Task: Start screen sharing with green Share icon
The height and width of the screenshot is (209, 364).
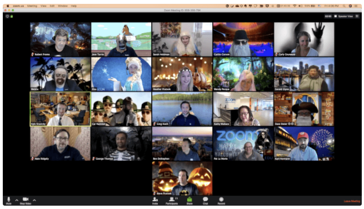Action: 189,200
